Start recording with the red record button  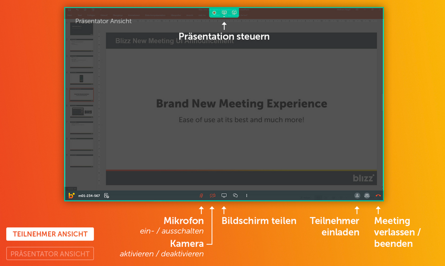pyautogui.click(x=214, y=12)
